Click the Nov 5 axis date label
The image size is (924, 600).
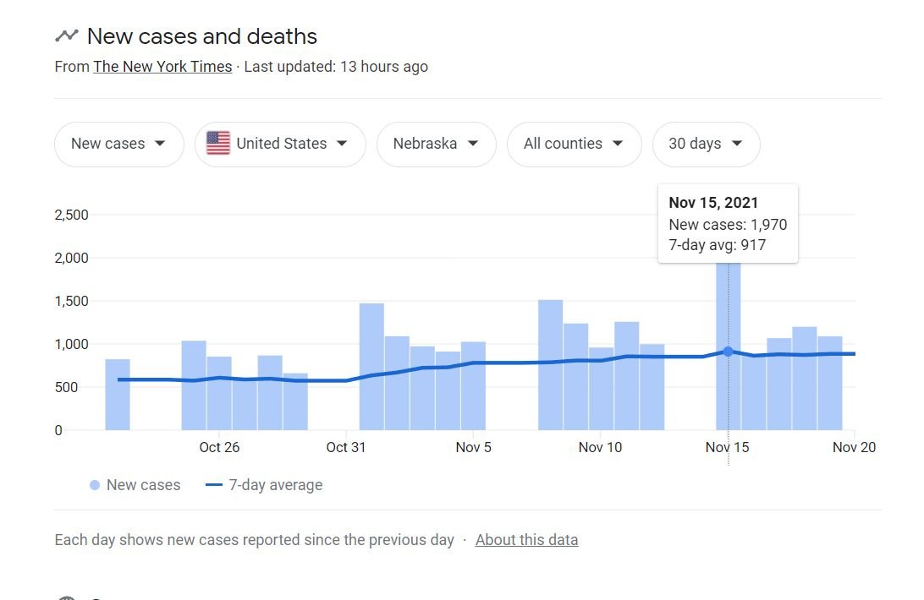coord(473,448)
